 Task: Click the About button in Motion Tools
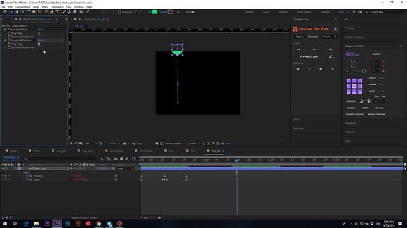click(x=376, y=54)
